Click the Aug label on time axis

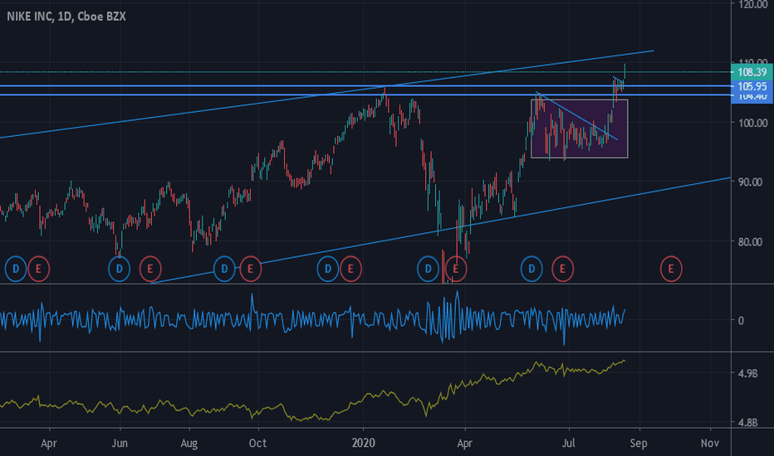tap(189, 444)
